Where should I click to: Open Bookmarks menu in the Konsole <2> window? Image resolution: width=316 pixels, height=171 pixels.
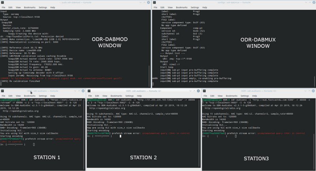click(116, 96)
